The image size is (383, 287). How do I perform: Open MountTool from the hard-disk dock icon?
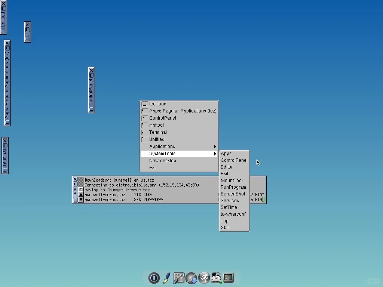click(216, 278)
